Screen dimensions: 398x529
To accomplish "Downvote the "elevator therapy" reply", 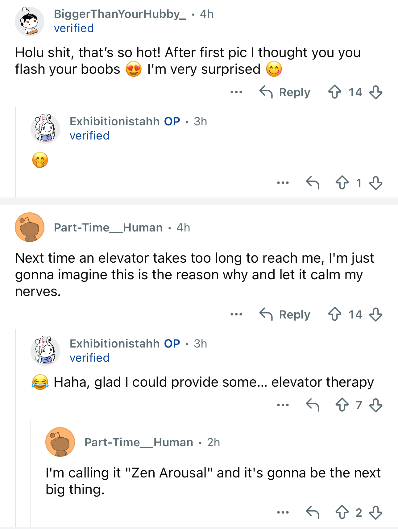I will (x=375, y=405).
